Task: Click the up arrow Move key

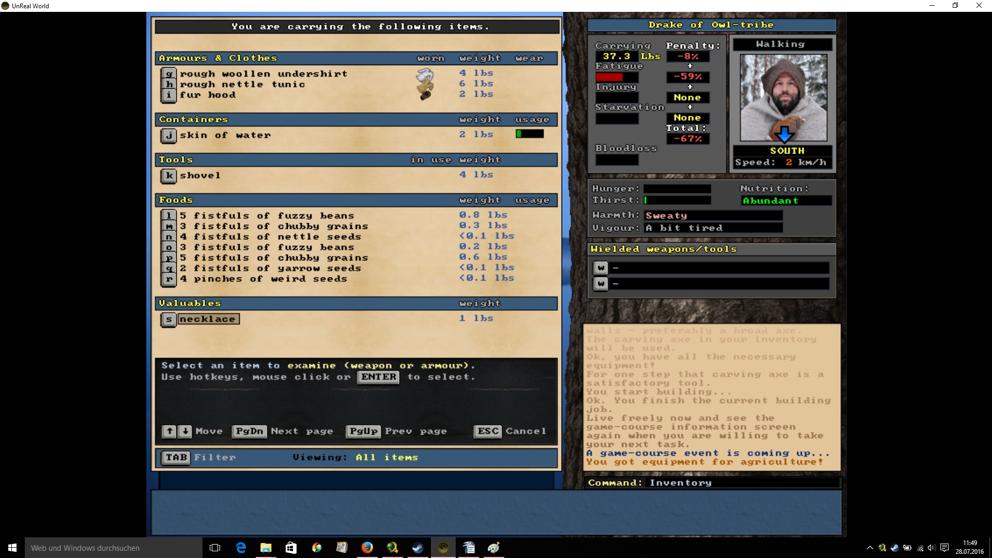Action: click(x=169, y=431)
